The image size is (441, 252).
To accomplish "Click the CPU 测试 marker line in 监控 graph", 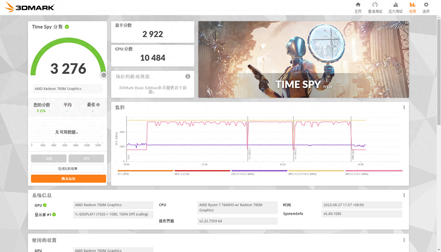I will (x=351, y=139).
